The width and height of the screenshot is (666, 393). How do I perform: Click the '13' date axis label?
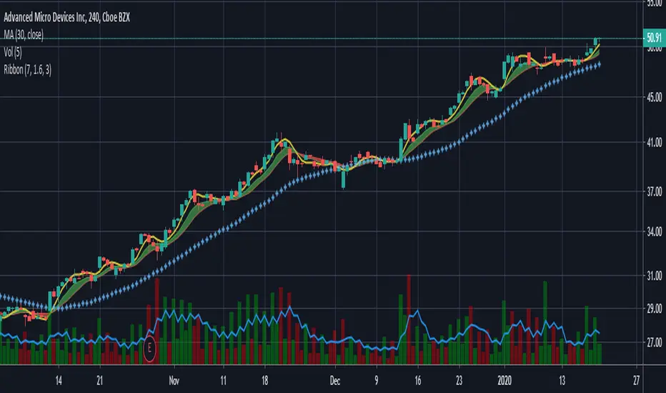(562, 381)
